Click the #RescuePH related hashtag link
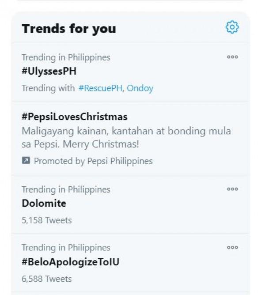265x295 pixels. coord(100,88)
